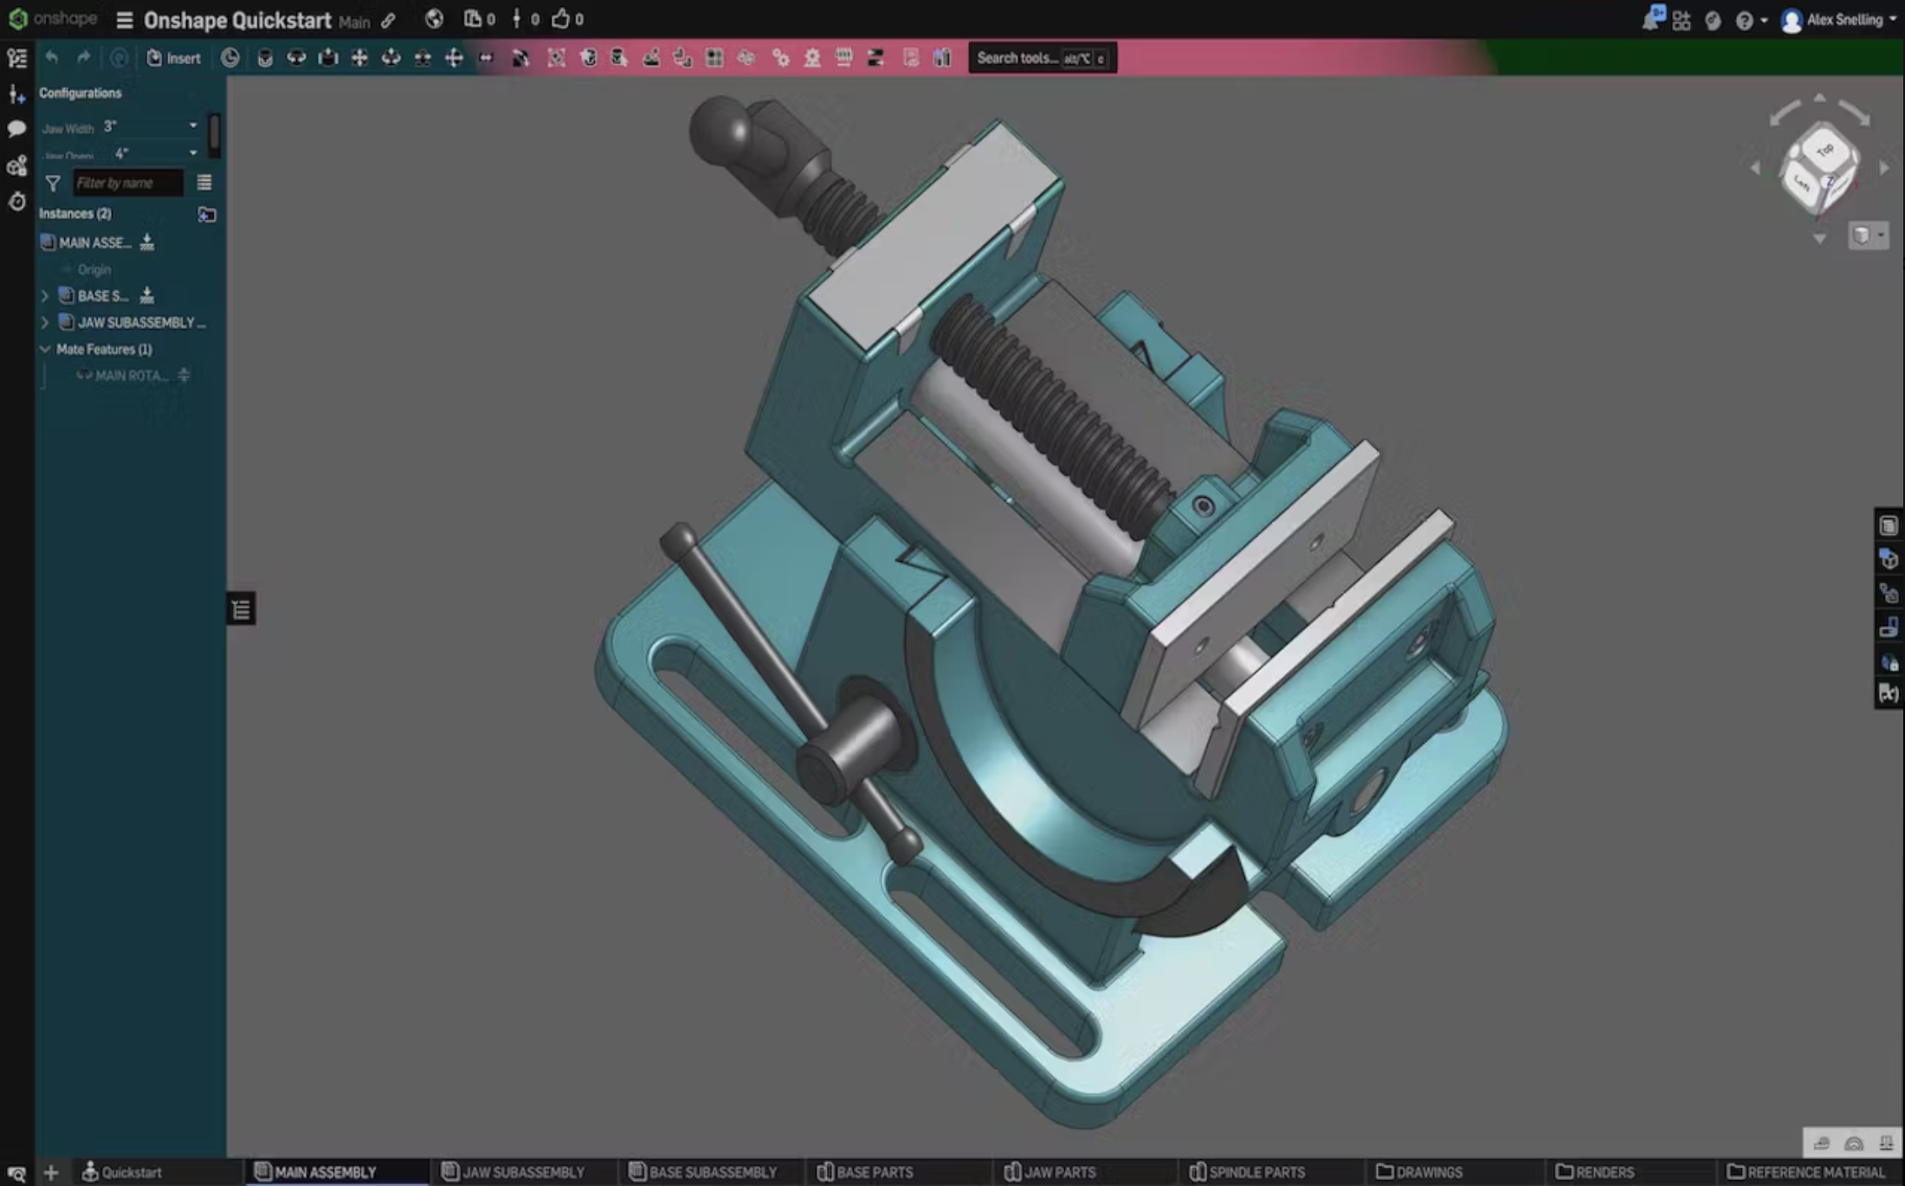1905x1186 pixels.
Task: Open the stopwatch icon in left sidebar
Action: [x=16, y=202]
